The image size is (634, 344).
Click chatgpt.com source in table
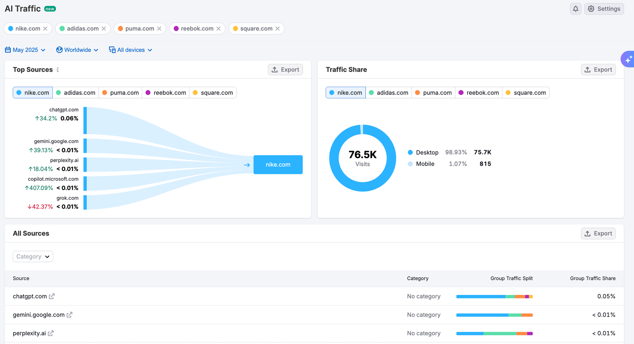point(30,296)
